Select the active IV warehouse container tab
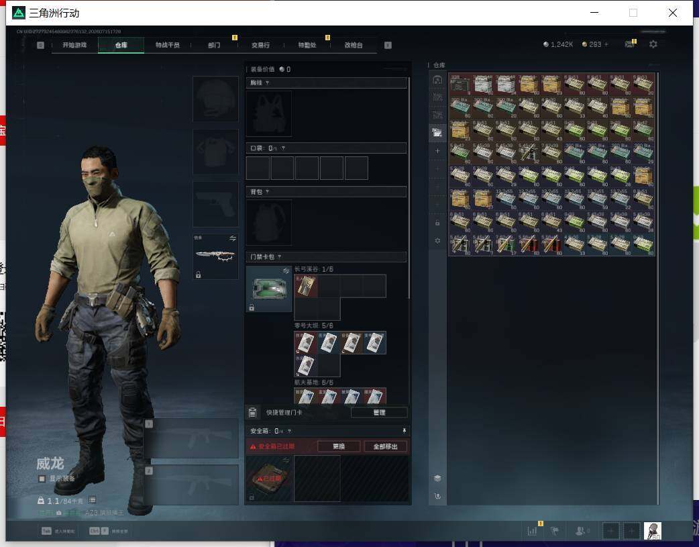 click(x=437, y=133)
